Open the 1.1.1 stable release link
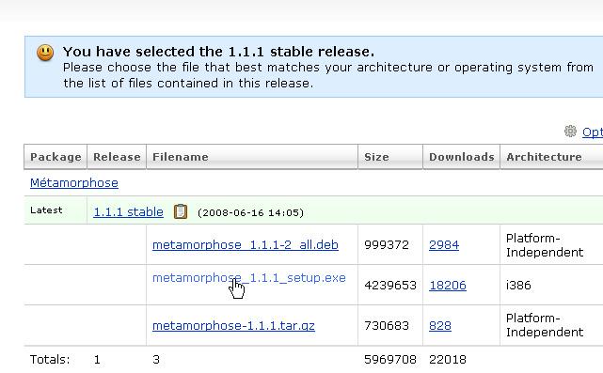Image resolution: width=603 pixels, height=373 pixels. (129, 211)
